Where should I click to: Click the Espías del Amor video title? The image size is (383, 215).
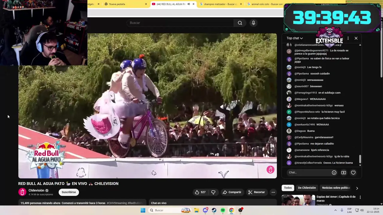tap(336, 199)
